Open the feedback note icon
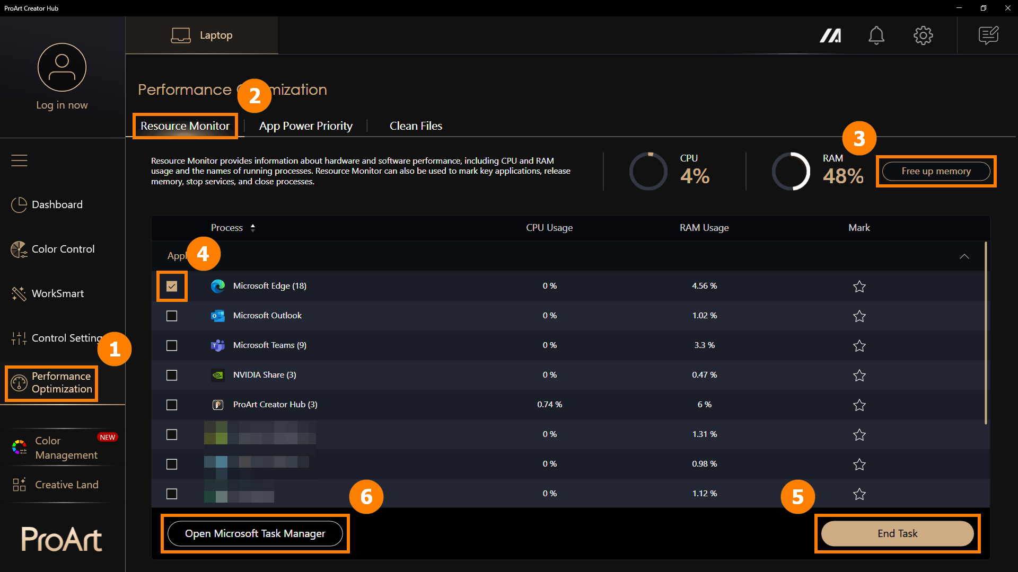1018x572 pixels. click(988, 35)
